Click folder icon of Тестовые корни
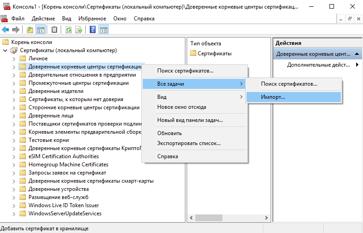 point(23,140)
